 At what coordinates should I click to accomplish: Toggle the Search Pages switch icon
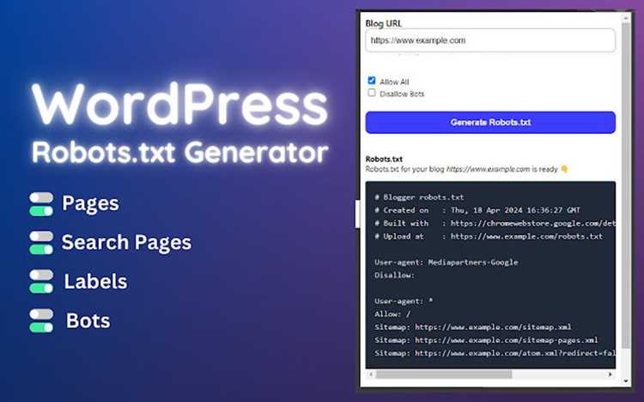[41, 243]
